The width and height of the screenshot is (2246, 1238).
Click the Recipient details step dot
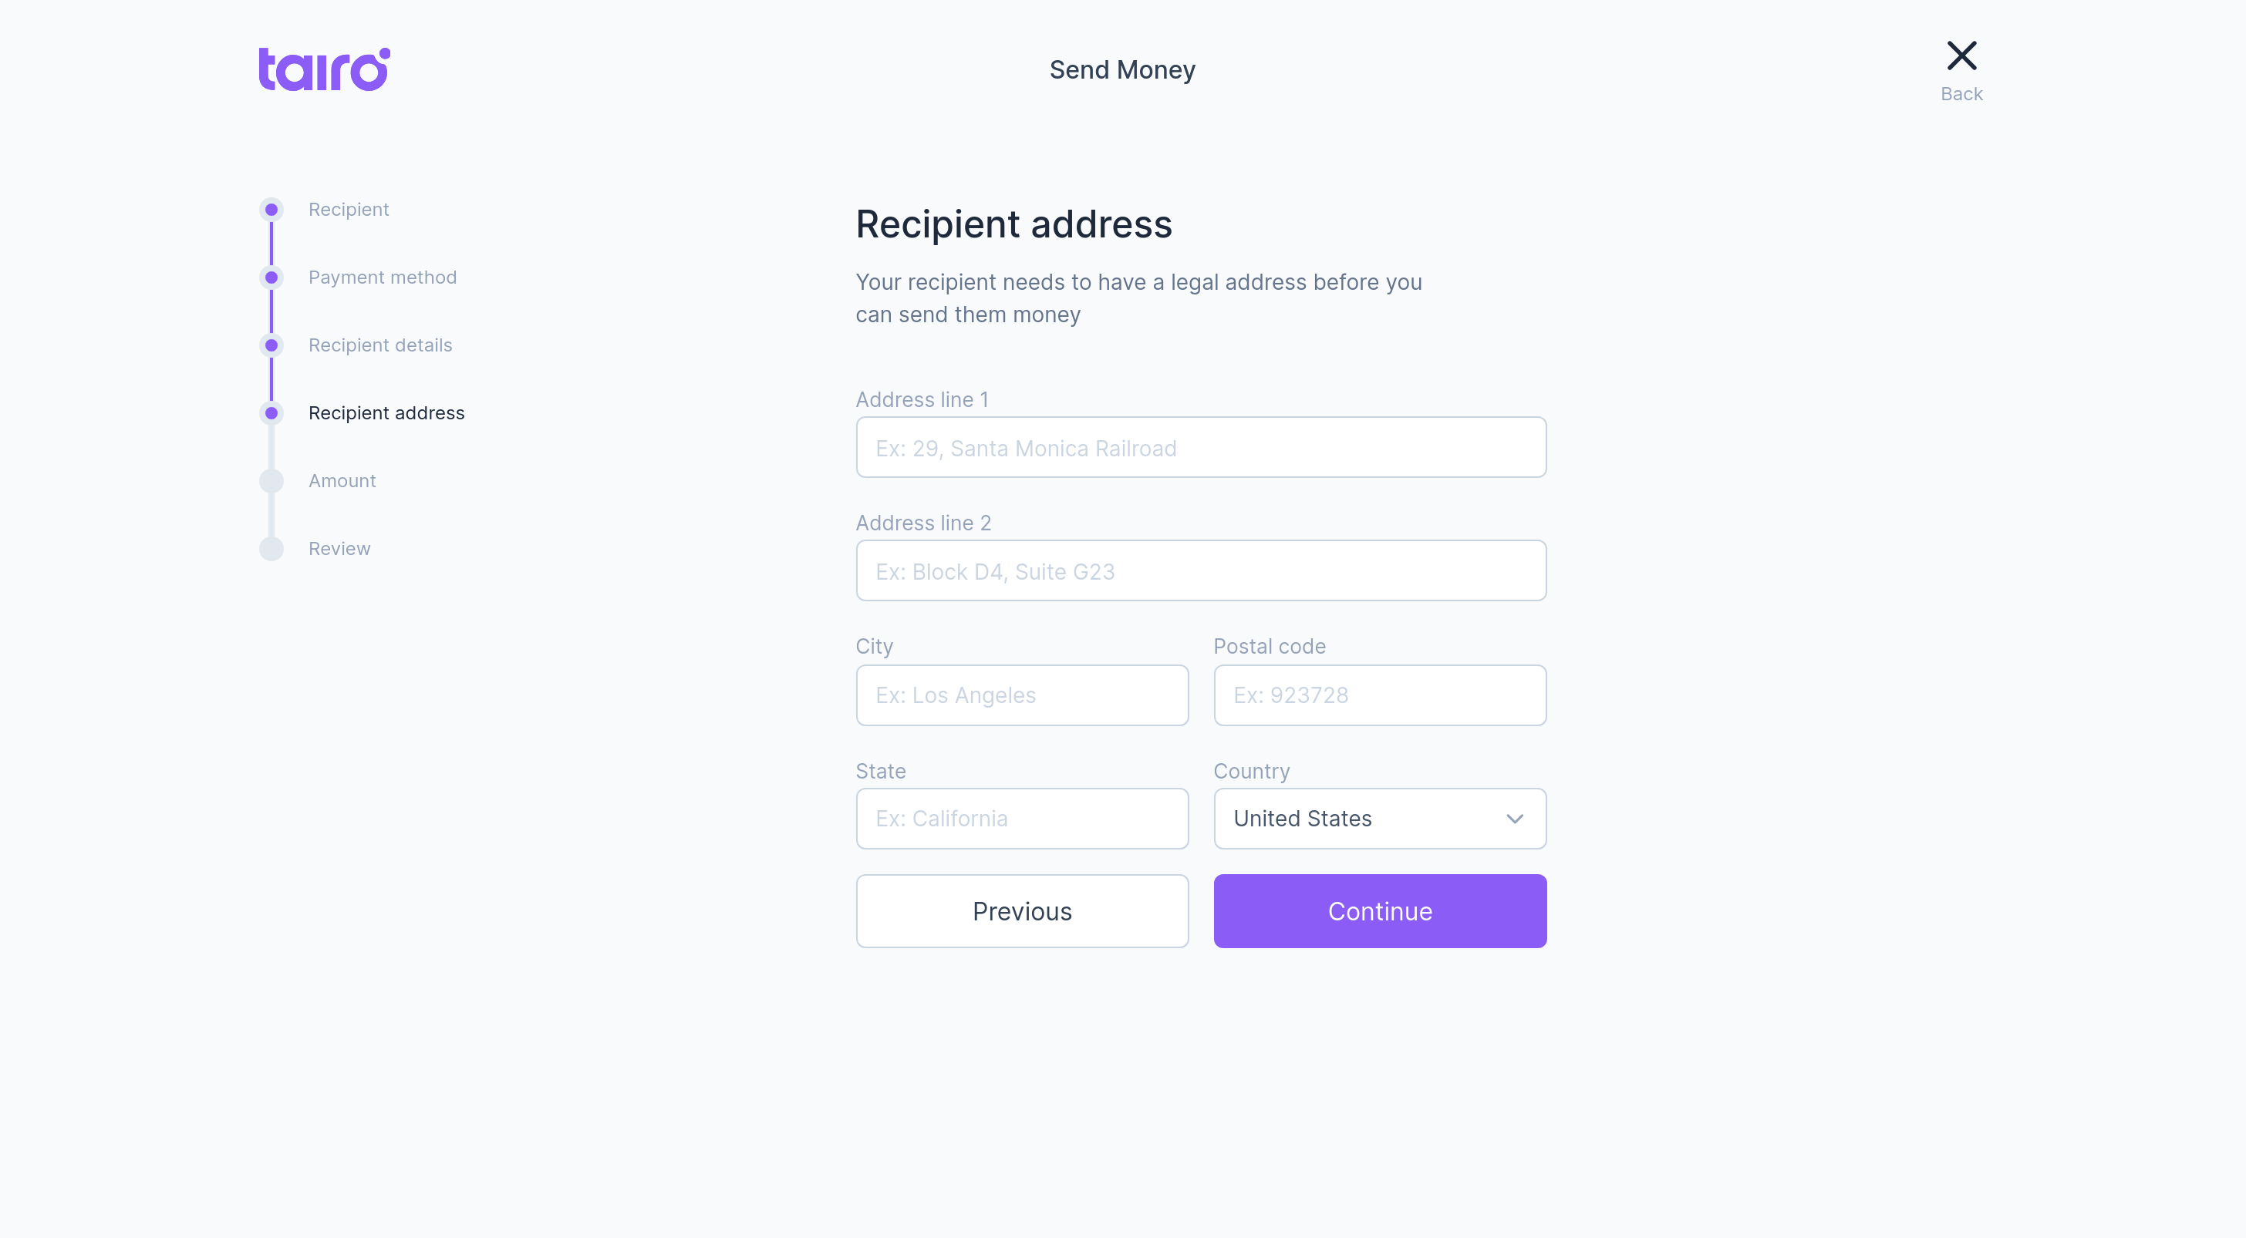click(271, 346)
